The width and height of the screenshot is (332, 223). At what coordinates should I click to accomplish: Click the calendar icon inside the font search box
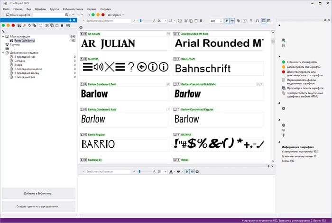pyautogui.click(x=66, y=15)
